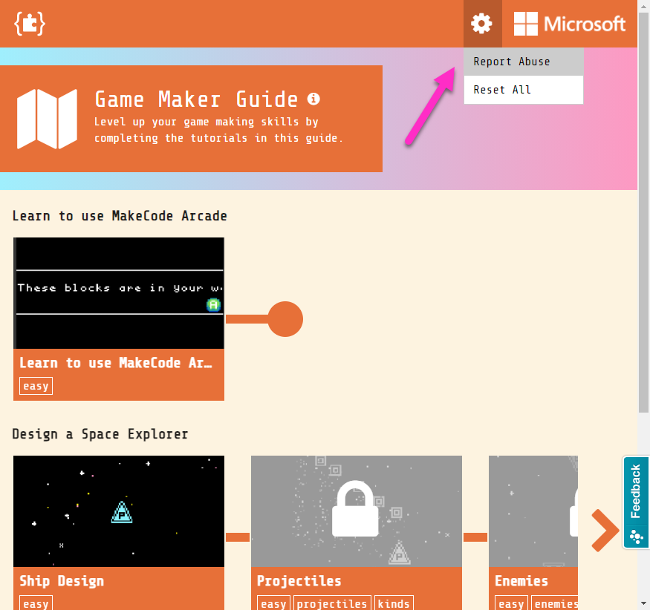
Task: Click the green A button in the thumbnail
Action: tap(213, 305)
